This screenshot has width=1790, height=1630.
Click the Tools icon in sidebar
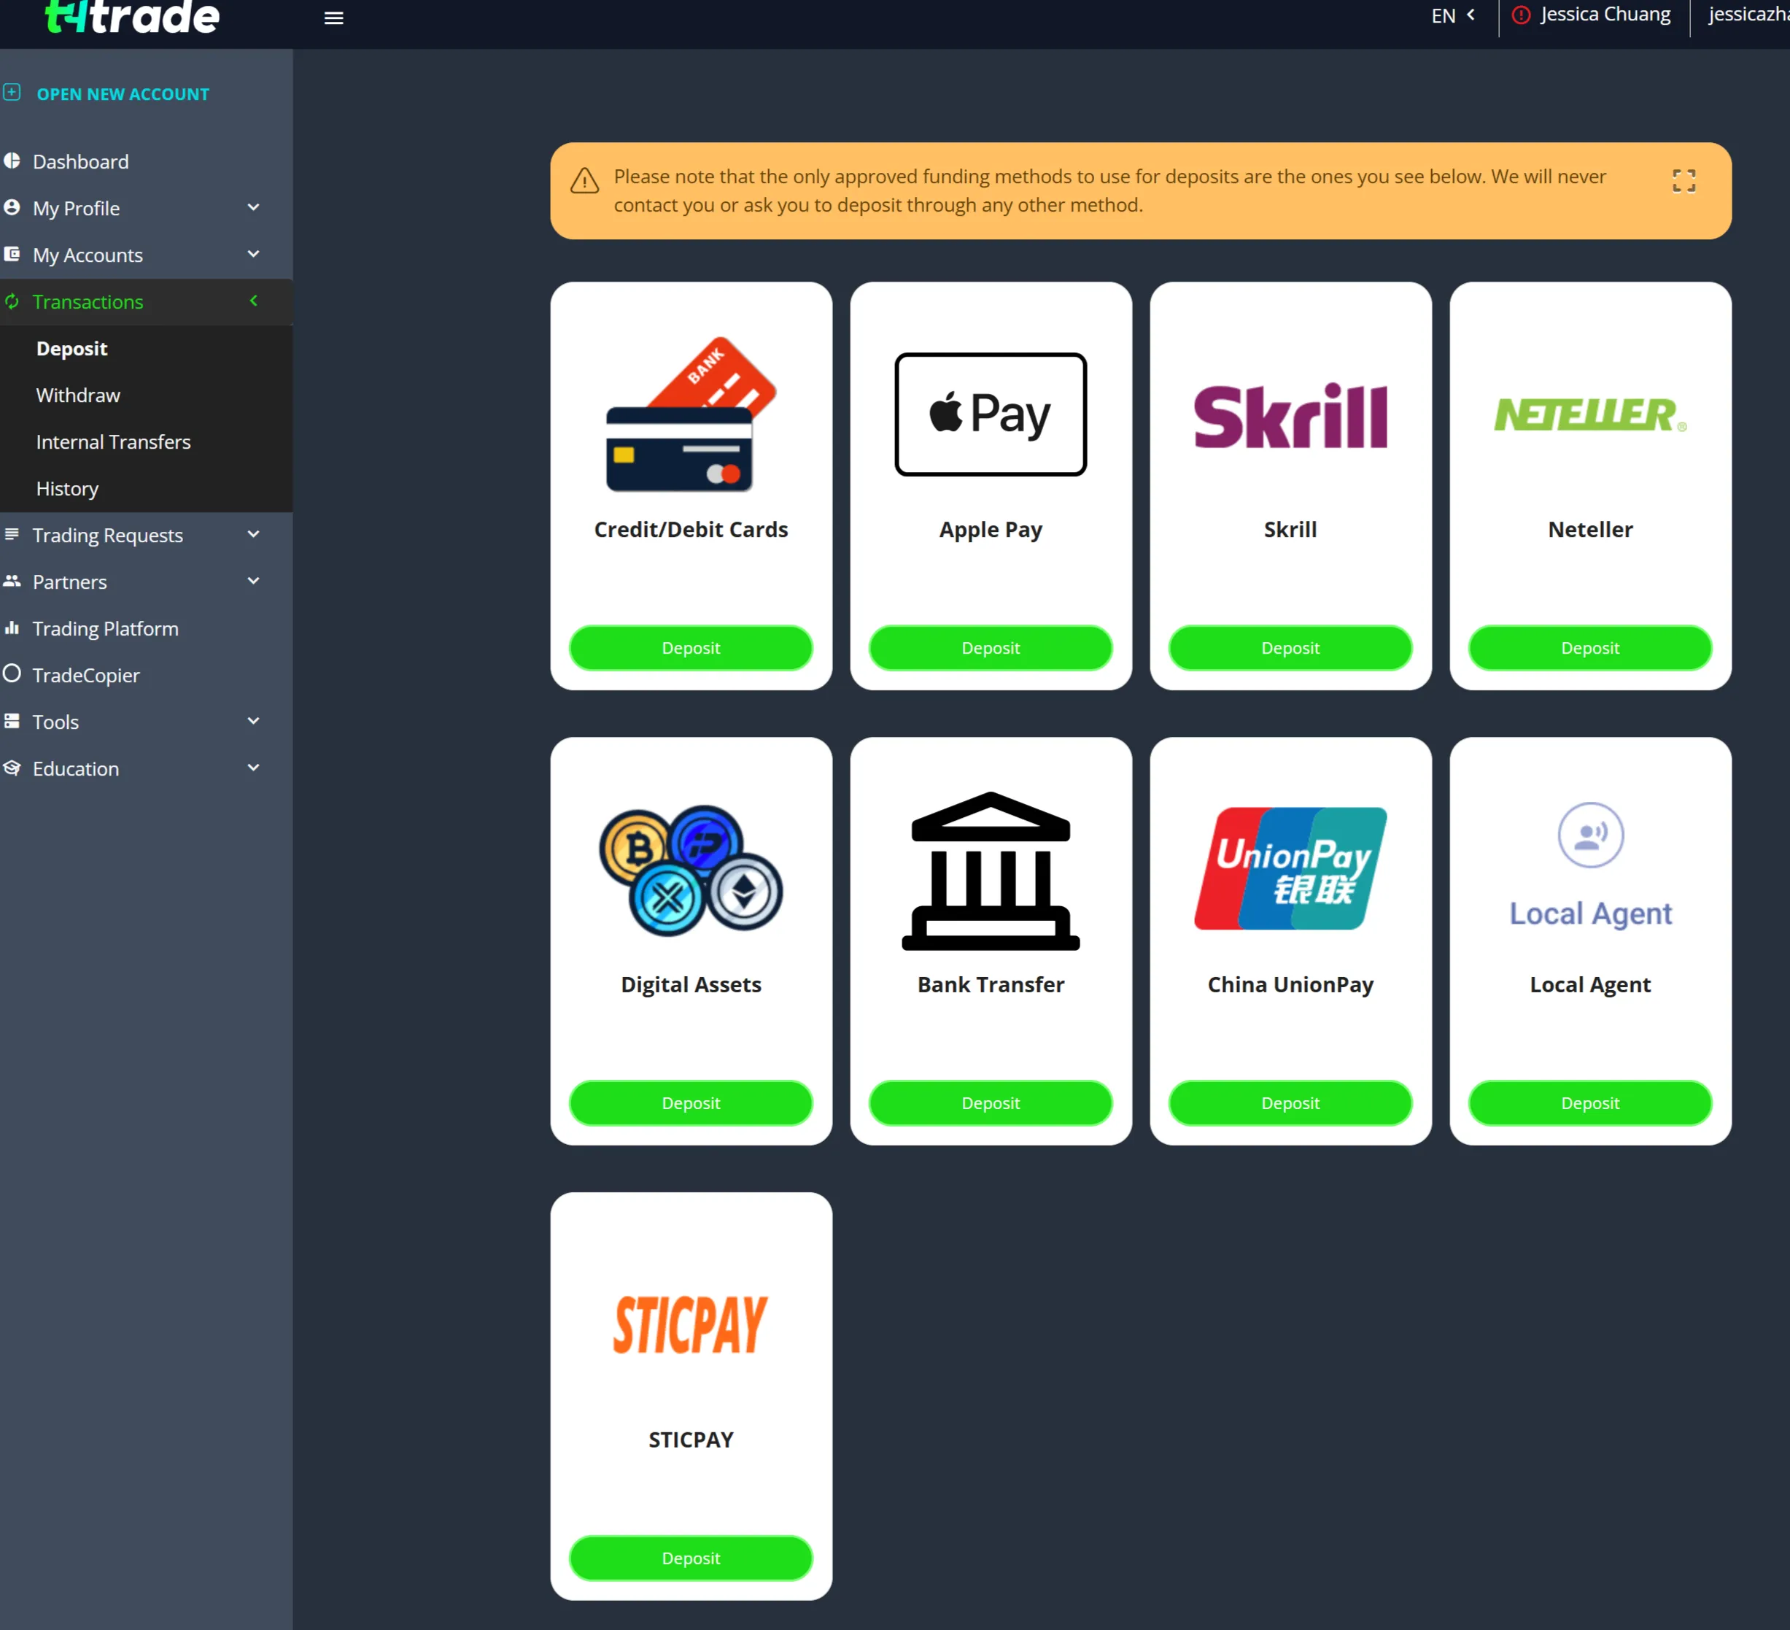[12, 720]
